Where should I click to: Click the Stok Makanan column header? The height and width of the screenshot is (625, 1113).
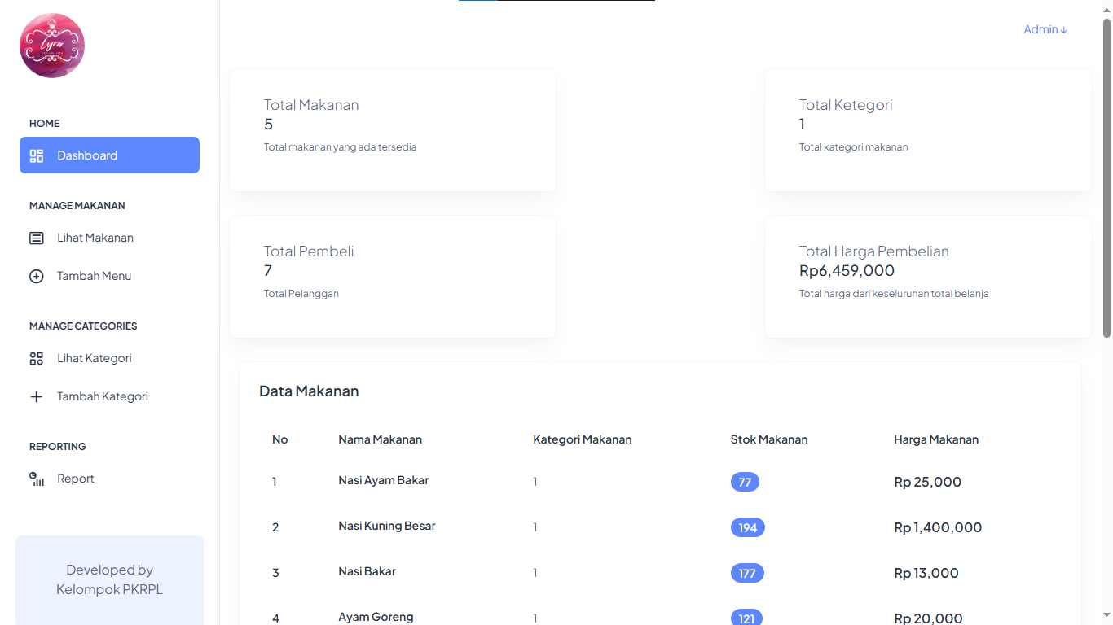[768, 439]
